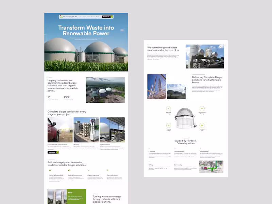Click the Honest & Dependable checkmark icon
272x204 pixels.
pos(49,170)
